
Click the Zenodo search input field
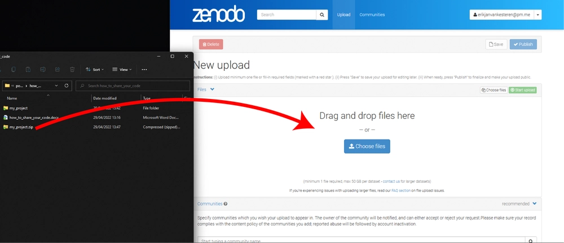coord(287,15)
